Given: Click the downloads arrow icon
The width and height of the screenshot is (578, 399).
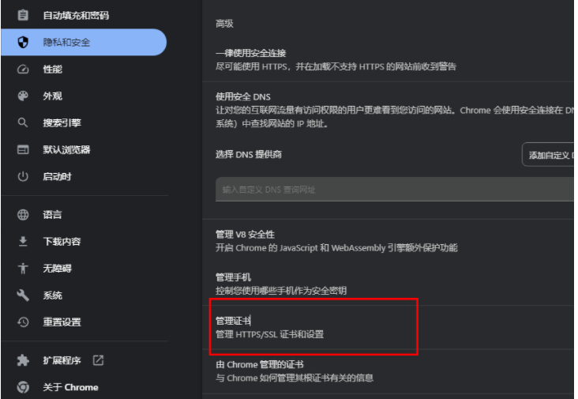Looking at the screenshot, I should tap(23, 241).
